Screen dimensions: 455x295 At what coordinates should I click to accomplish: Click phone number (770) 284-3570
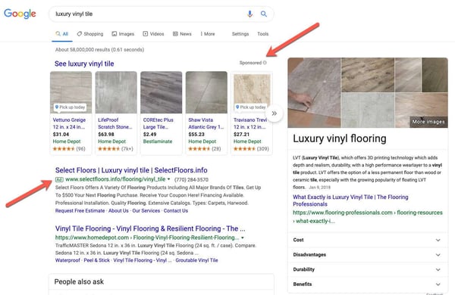click(x=192, y=180)
